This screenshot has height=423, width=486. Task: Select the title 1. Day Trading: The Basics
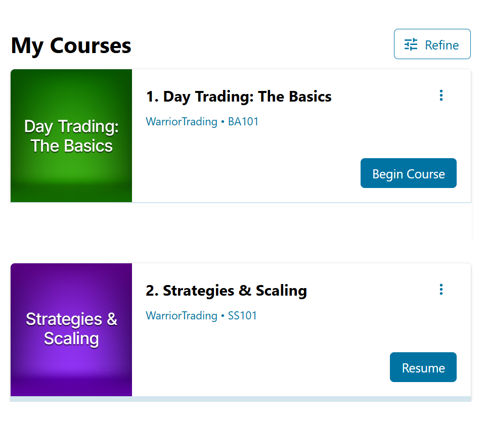(239, 97)
